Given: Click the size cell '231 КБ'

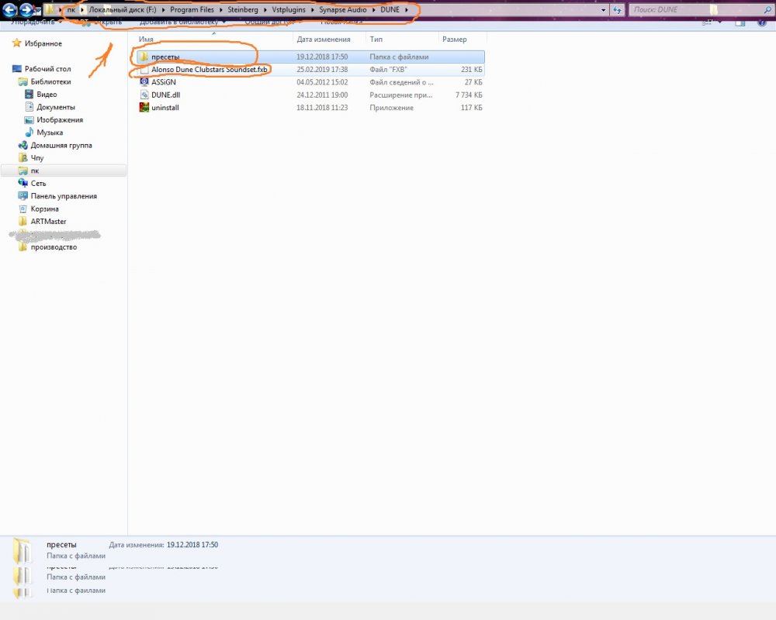Looking at the screenshot, I should coord(471,70).
